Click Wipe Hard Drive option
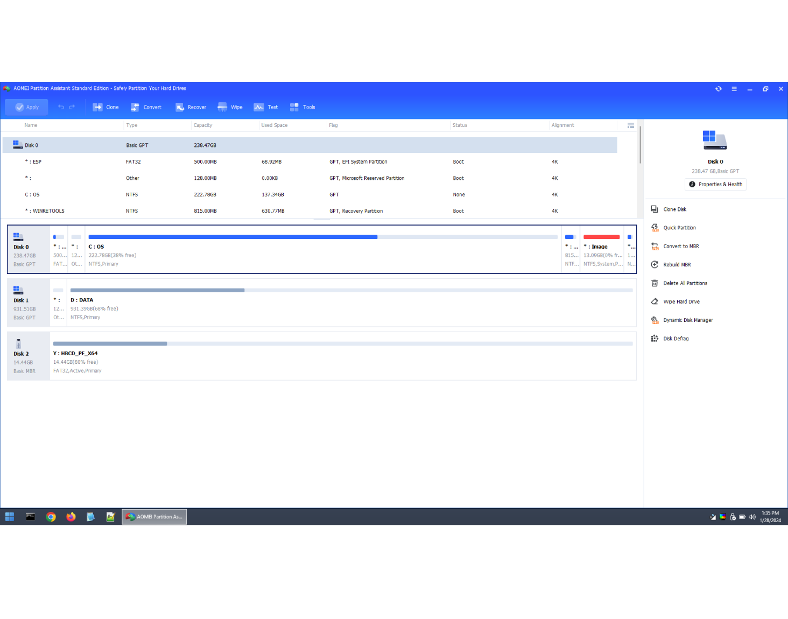The height and width of the screenshot is (619, 788). (x=681, y=301)
